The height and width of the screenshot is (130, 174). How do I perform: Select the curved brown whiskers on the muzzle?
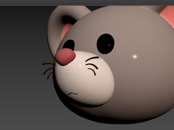(92, 66)
